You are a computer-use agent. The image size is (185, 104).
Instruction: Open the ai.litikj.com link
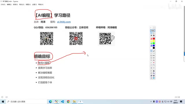click(64, 22)
